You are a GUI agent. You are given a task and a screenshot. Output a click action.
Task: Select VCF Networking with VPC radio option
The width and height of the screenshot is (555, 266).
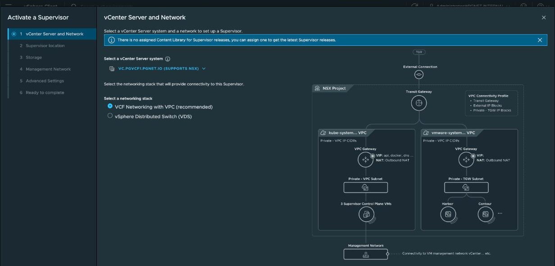[110, 106]
